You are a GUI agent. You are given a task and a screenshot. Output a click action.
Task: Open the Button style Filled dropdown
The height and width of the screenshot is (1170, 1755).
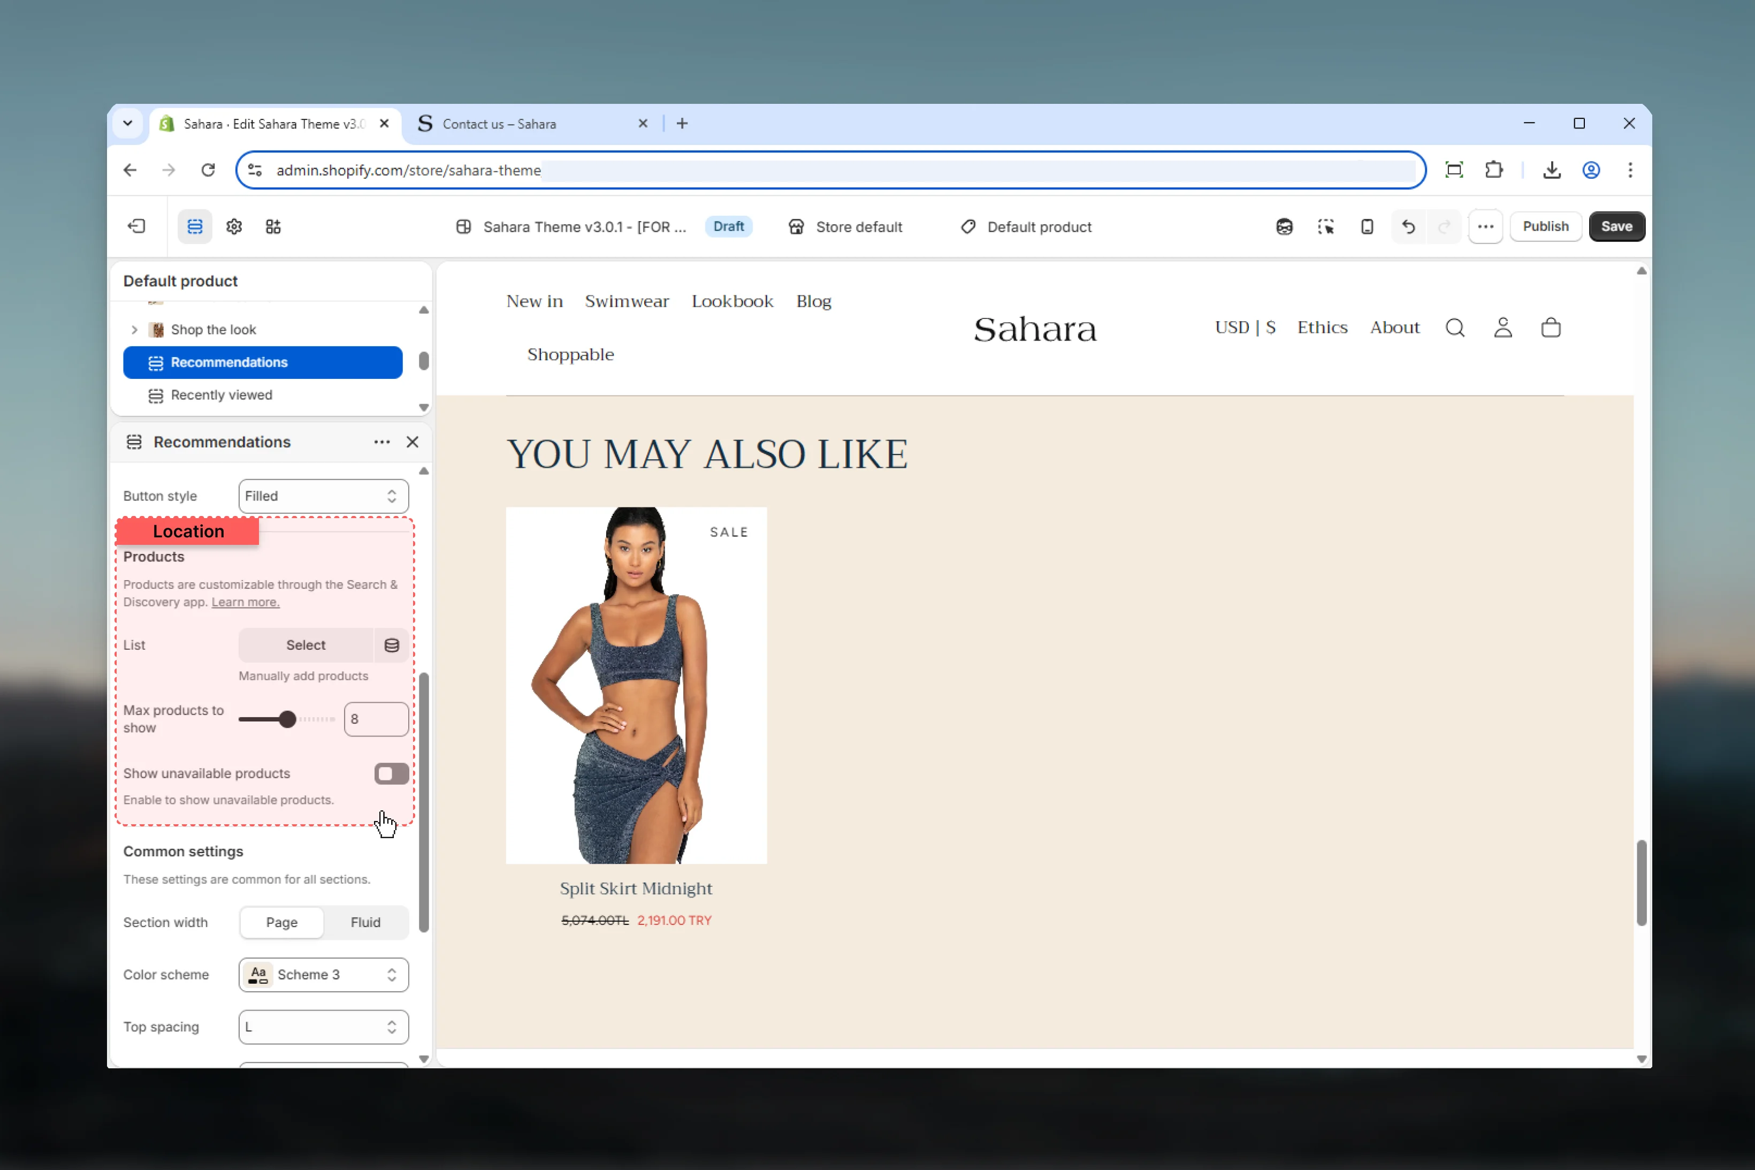click(323, 496)
